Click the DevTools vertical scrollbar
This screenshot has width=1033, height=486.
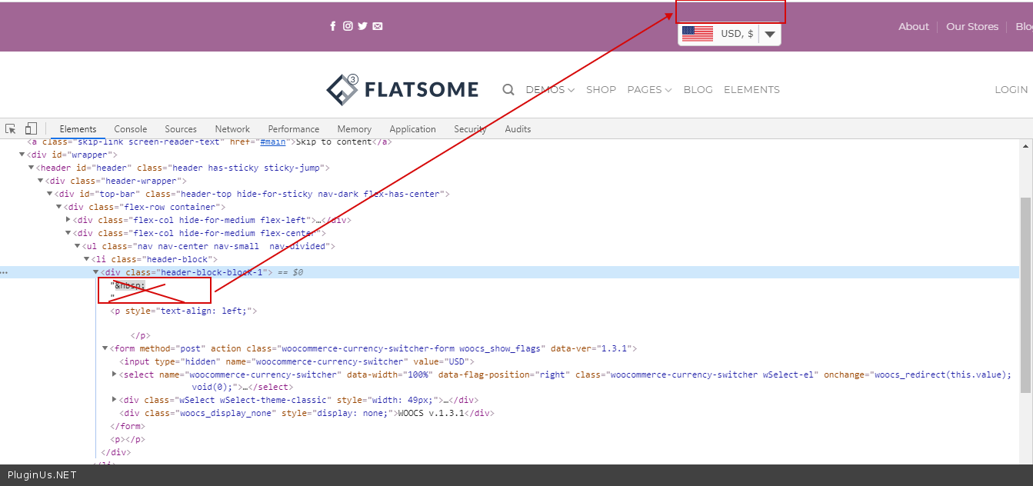pyautogui.click(x=1026, y=292)
